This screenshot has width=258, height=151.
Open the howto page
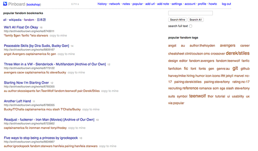pyautogui.click(x=213, y=4)
